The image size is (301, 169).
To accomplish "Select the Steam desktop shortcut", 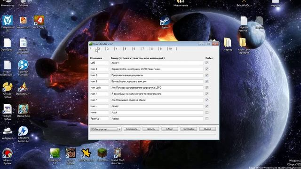I will [x=165, y=21].
